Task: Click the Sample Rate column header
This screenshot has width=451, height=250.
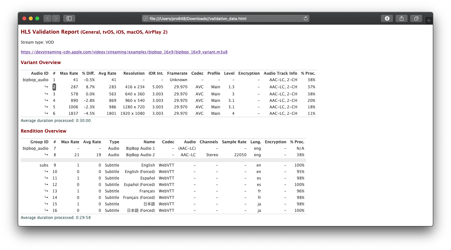Action: 234,142
